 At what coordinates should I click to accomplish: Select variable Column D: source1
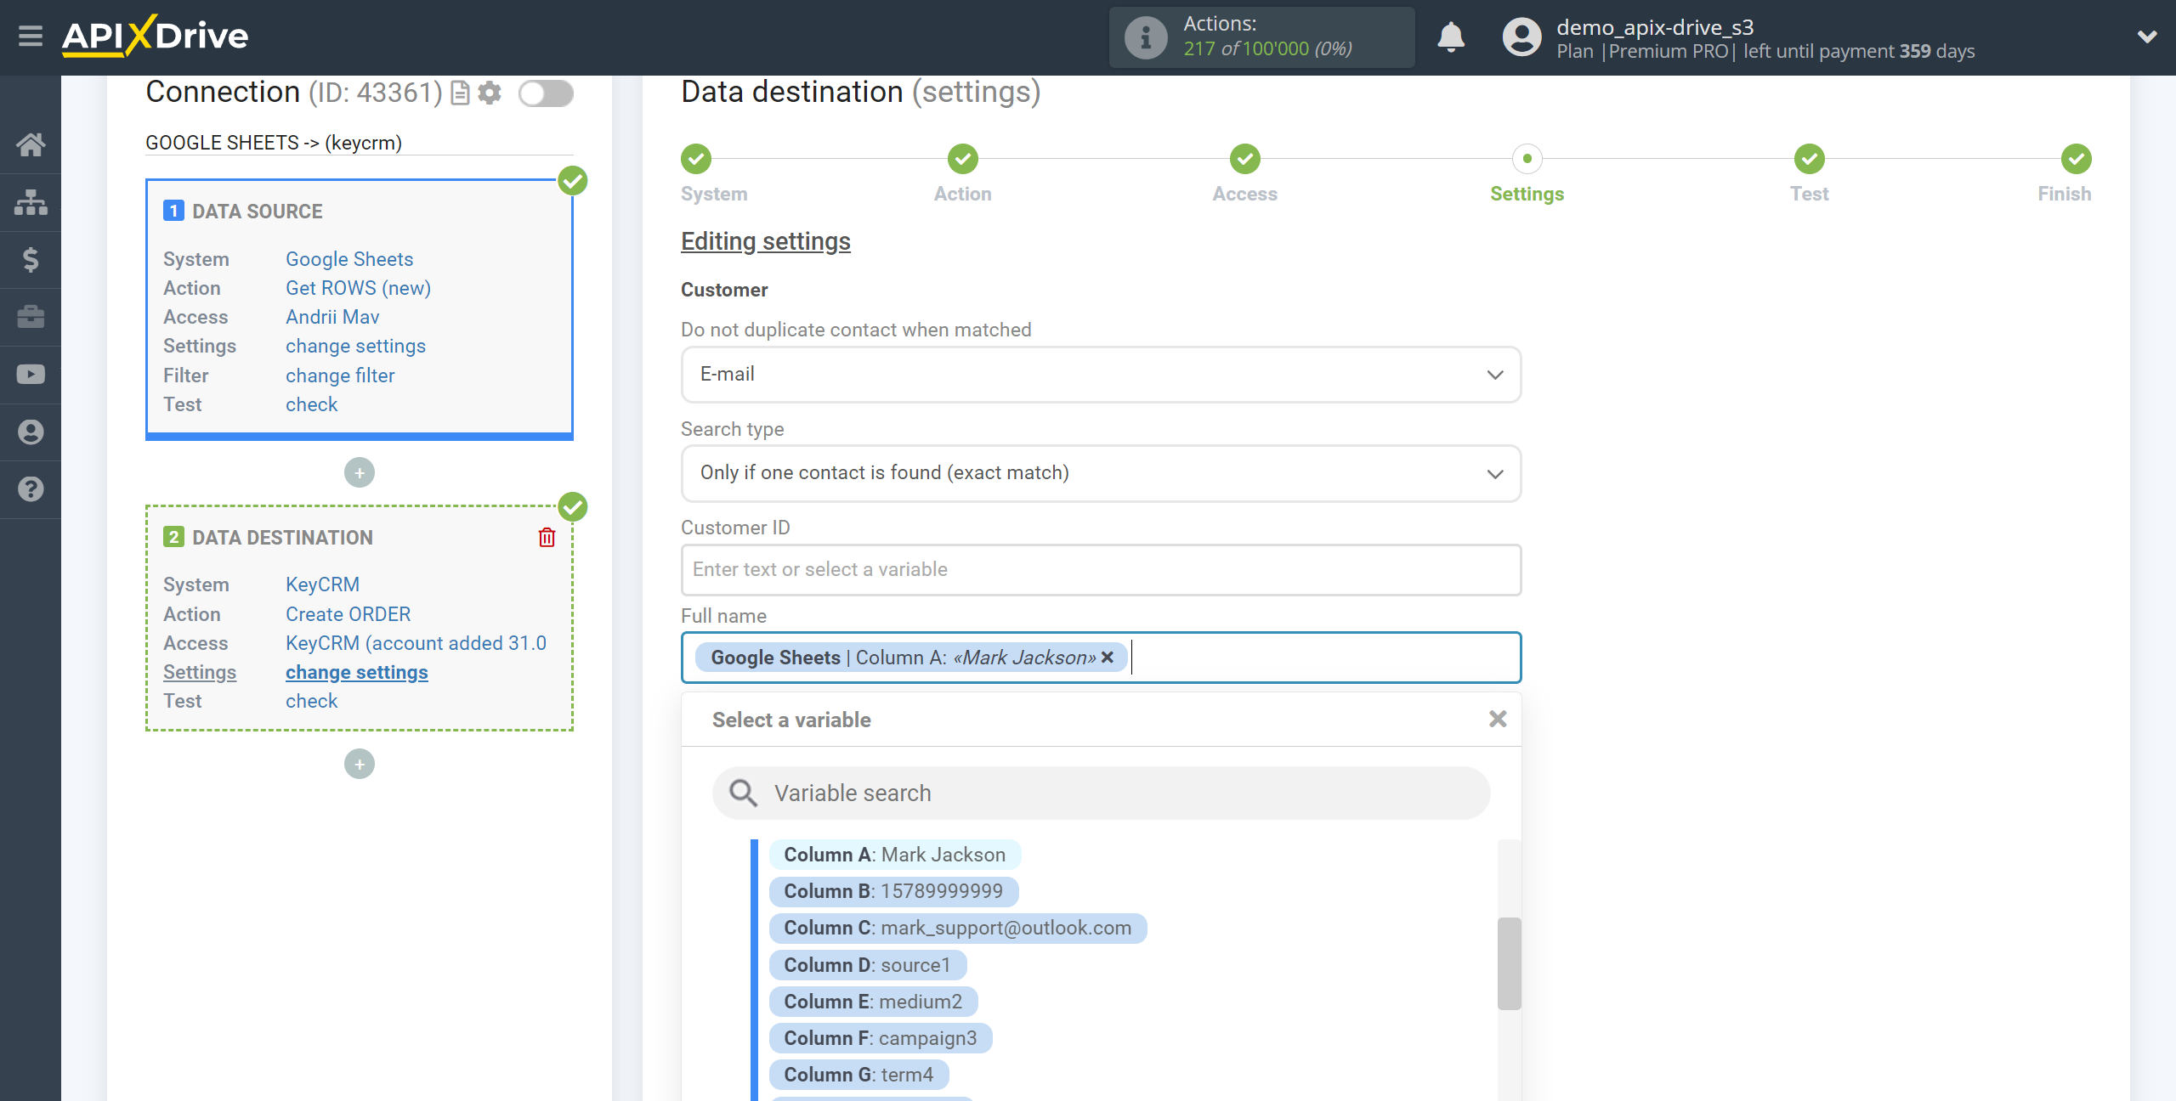(867, 965)
